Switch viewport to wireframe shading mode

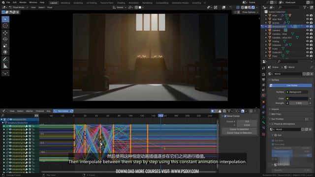243,7
